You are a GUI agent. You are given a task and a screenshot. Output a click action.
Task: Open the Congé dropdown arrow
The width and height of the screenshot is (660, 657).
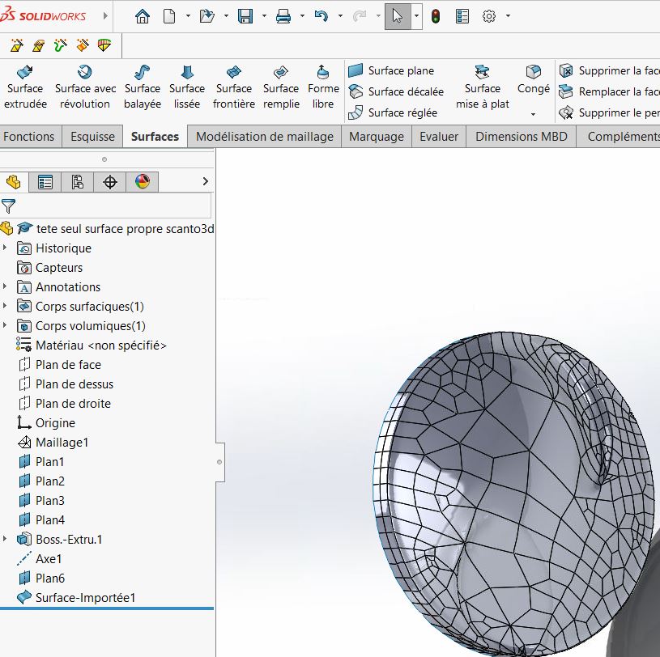[x=533, y=114]
